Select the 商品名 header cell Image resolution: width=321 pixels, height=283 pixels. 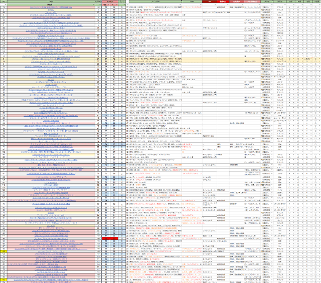pyautogui.click(x=51, y=5)
